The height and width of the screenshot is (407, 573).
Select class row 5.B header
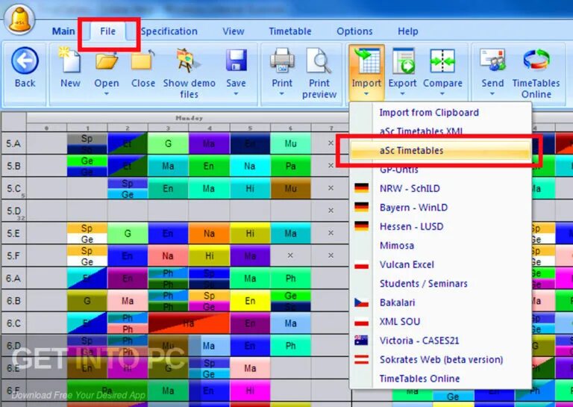pos(13,166)
